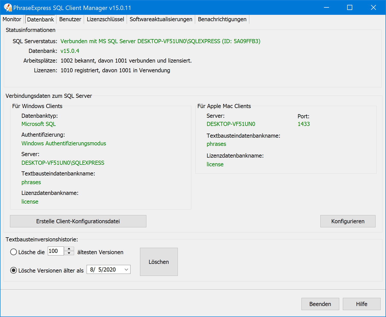The height and width of the screenshot is (317, 386).
Task: Select 'Lösche Versionen älter als' radio button
Action: click(x=14, y=270)
